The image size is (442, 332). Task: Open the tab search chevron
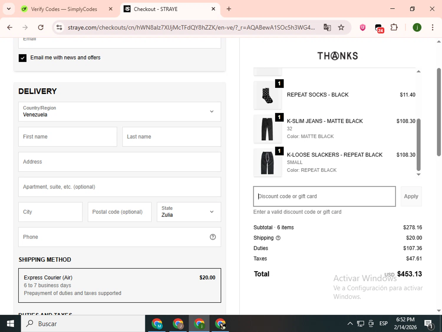coord(9,9)
